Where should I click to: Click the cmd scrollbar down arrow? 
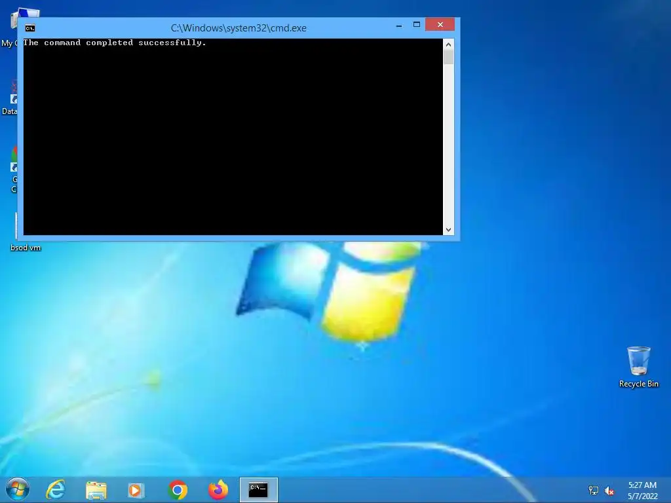point(448,230)
